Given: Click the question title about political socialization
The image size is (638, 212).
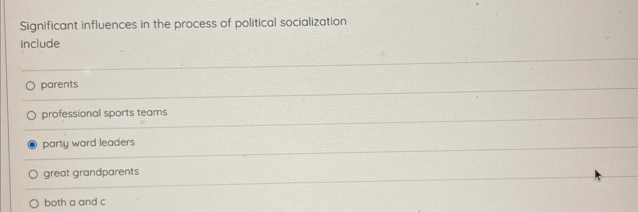Looking at the screenshot, I should pos(183,24).
